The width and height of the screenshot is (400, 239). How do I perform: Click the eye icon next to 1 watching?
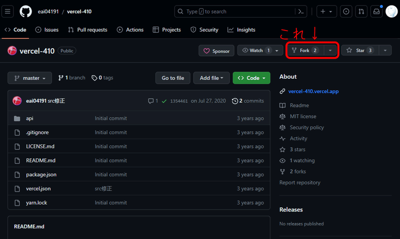click(x=282, y=160)
